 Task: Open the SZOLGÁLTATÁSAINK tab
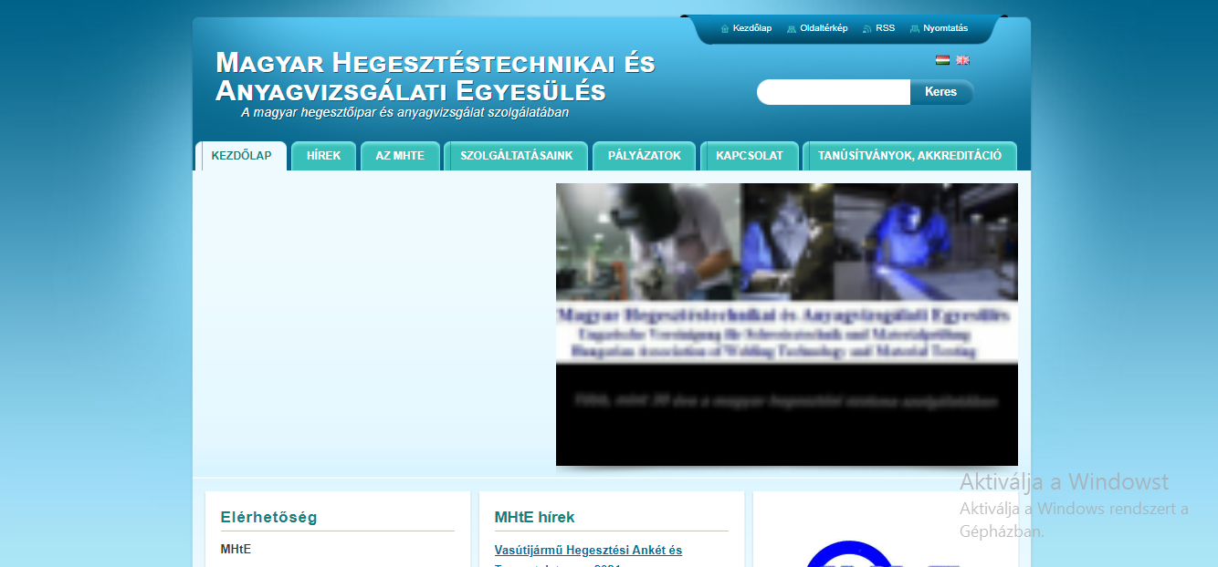click(517, 156)
